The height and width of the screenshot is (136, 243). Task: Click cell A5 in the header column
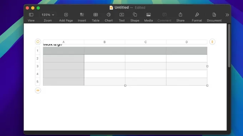[64, 82]
